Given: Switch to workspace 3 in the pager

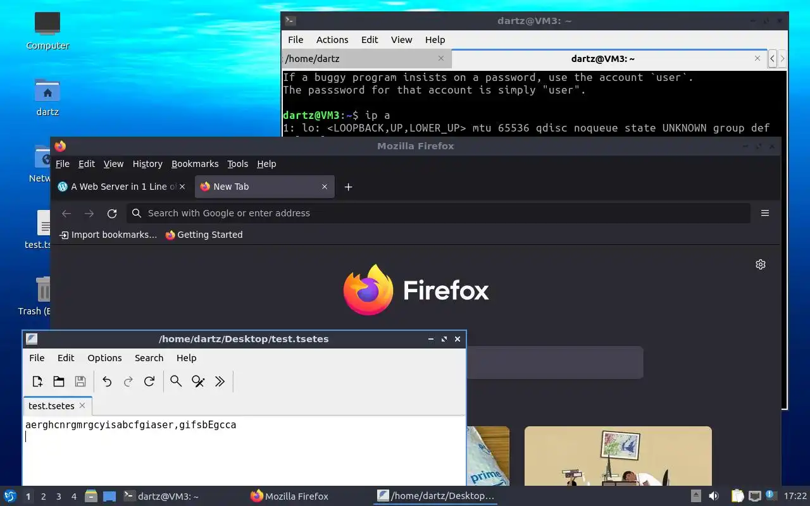Looking at the screenshot, I should 58,497.
